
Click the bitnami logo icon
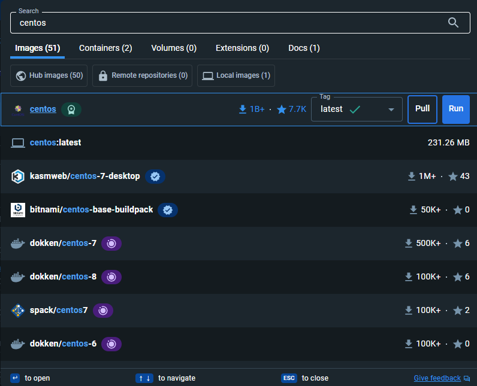(x=18, y=210)
